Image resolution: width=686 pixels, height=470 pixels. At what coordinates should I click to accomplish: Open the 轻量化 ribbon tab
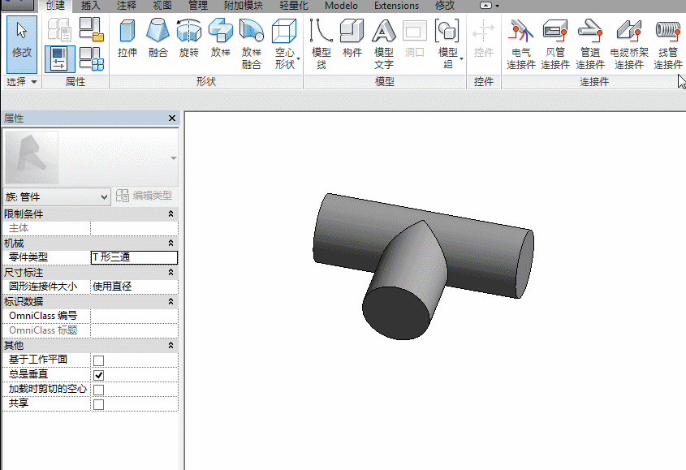[294, 5]
